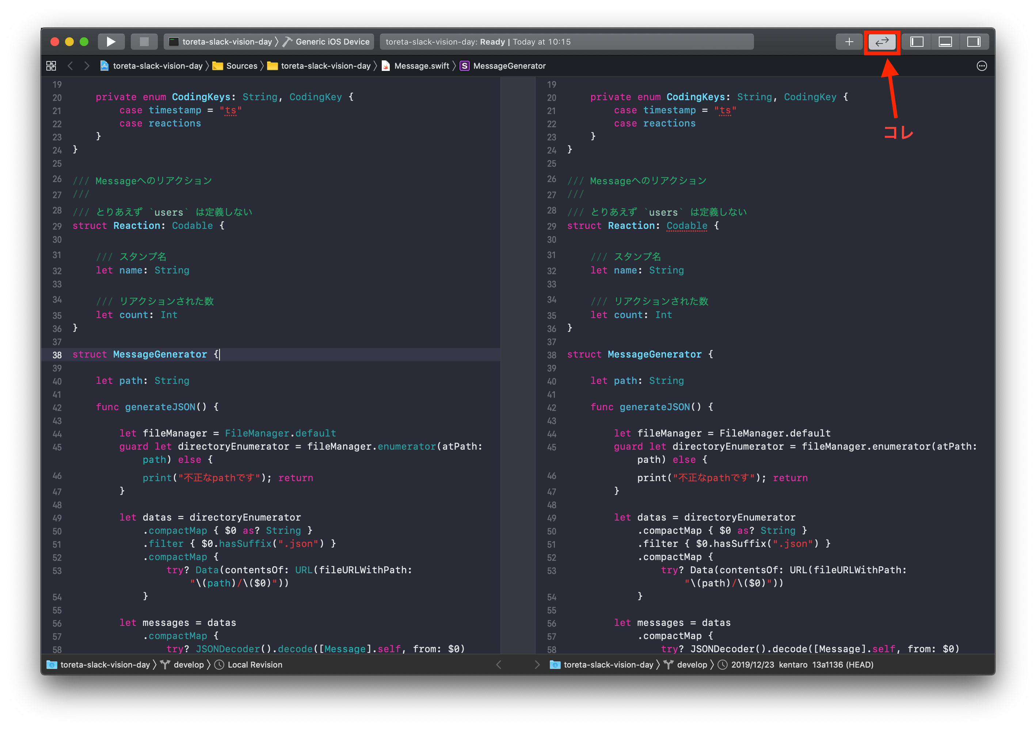Go to previous change arrow

[499, 664]
